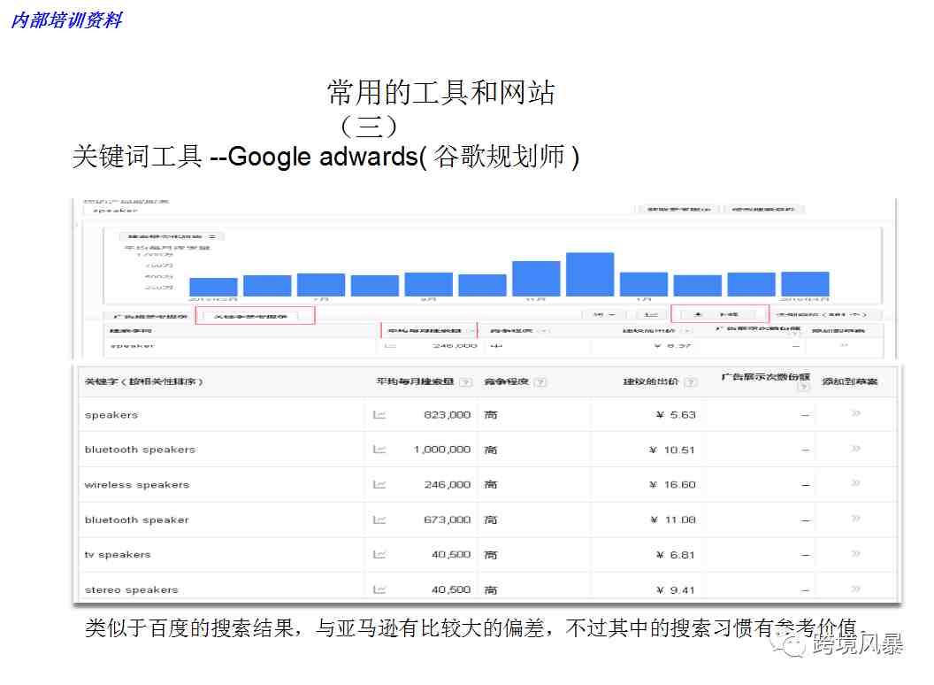Click help icon under 广告展示次数份额 header

(804, 387)
